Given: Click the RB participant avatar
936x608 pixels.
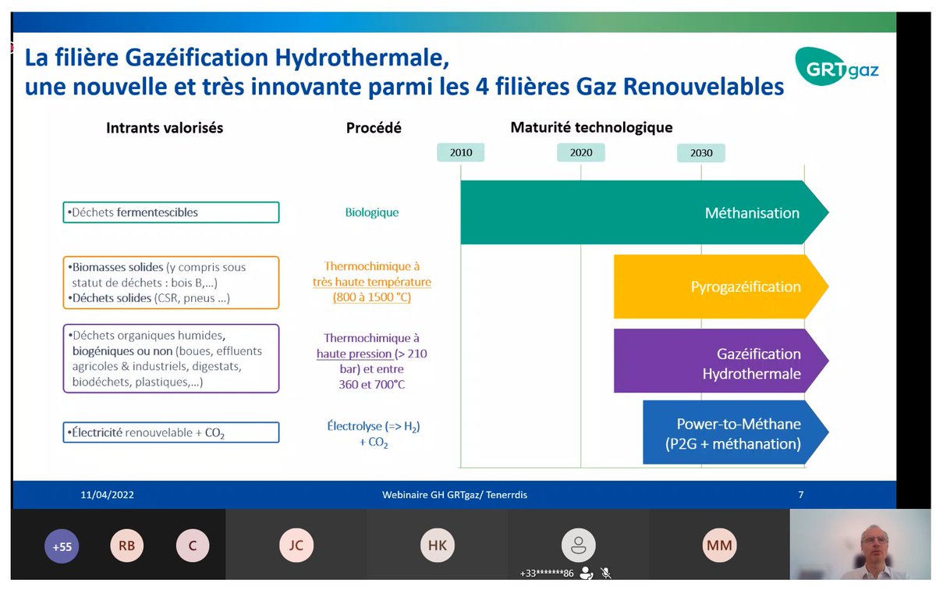Looking at the screenshot, I should pyautogui.click(x=126, y=546).
